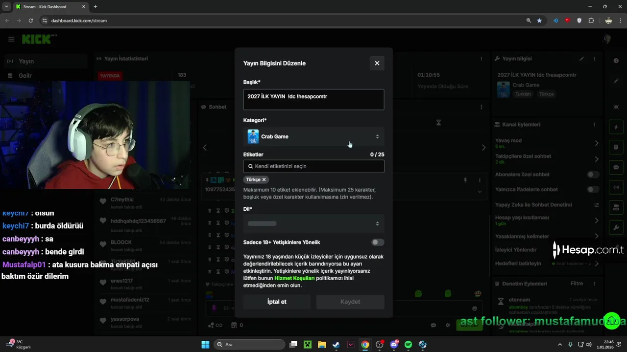Viewport: 627px width, 352px height.
Task: Click the Kaydet button
Action: (x=350, y=302)
